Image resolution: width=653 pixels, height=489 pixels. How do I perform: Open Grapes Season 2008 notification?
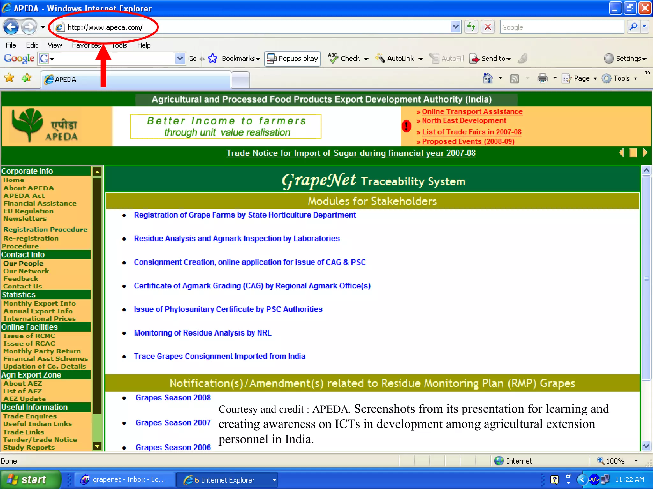point(173,398)
